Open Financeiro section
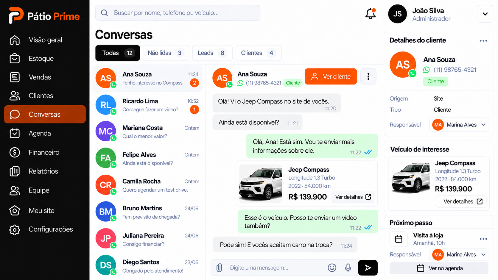This screenshot has height=280, width=498. point(45,152)
